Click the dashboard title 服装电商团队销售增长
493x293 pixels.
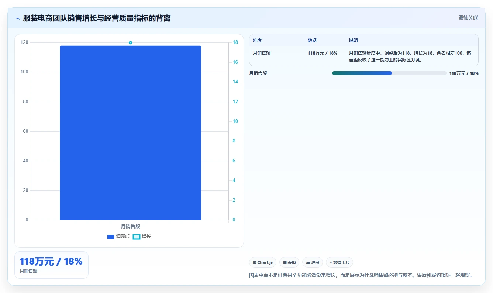coord(97,18)
